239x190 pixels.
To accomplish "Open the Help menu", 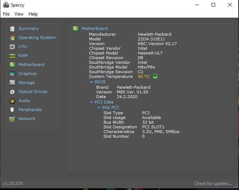I will click(33, 14).
